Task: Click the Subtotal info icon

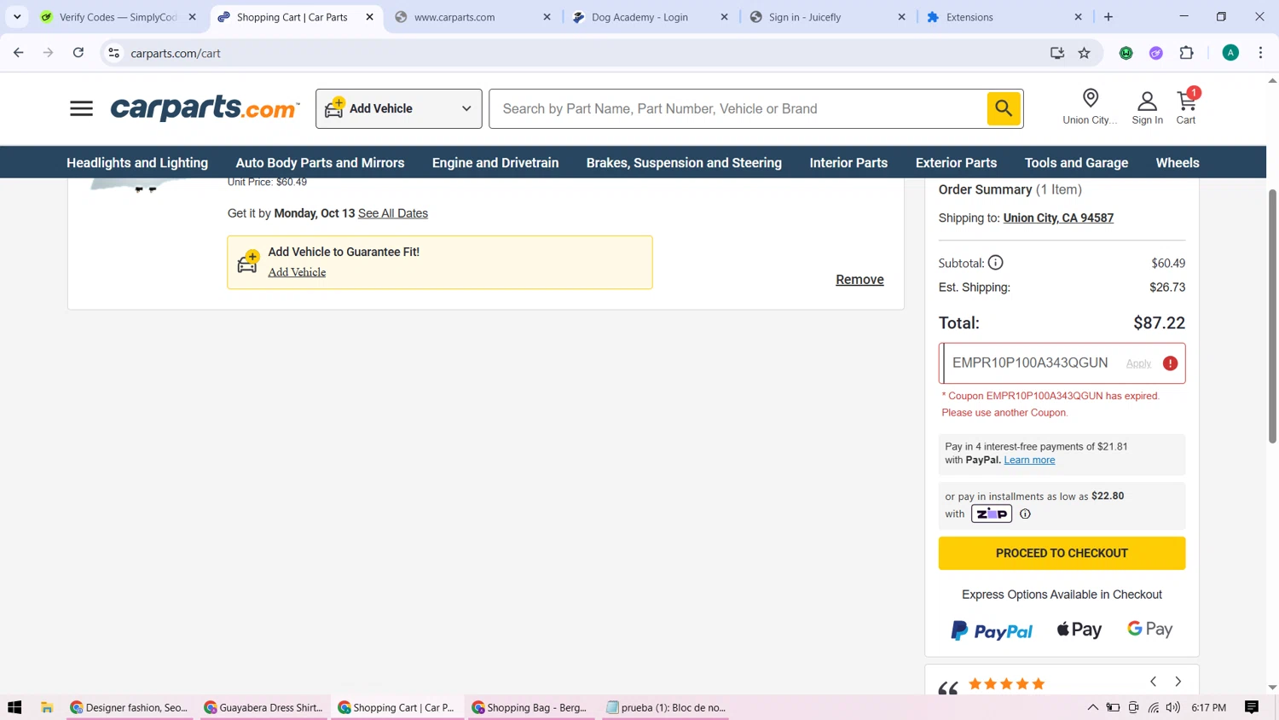Action: (x=995, y=263)
